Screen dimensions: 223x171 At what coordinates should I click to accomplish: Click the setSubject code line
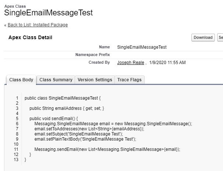click(x=79, y=134)
